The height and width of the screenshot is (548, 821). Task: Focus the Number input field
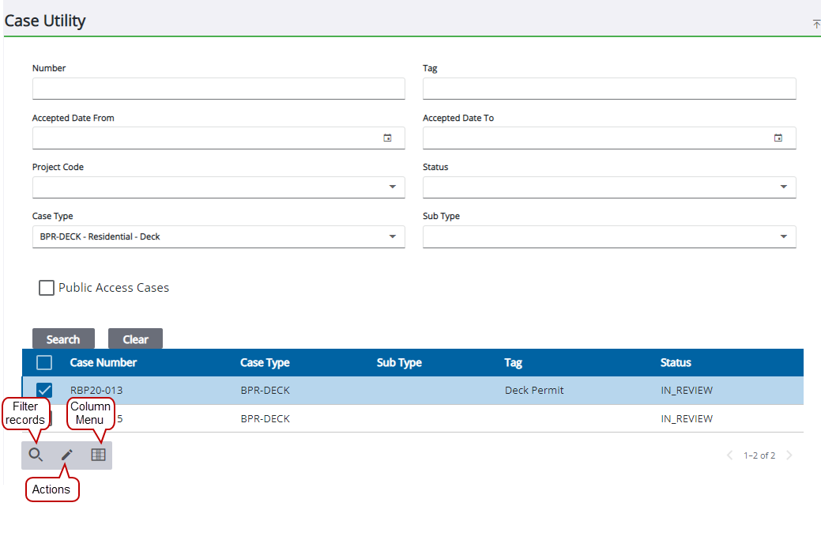click(x=218, y=89)
